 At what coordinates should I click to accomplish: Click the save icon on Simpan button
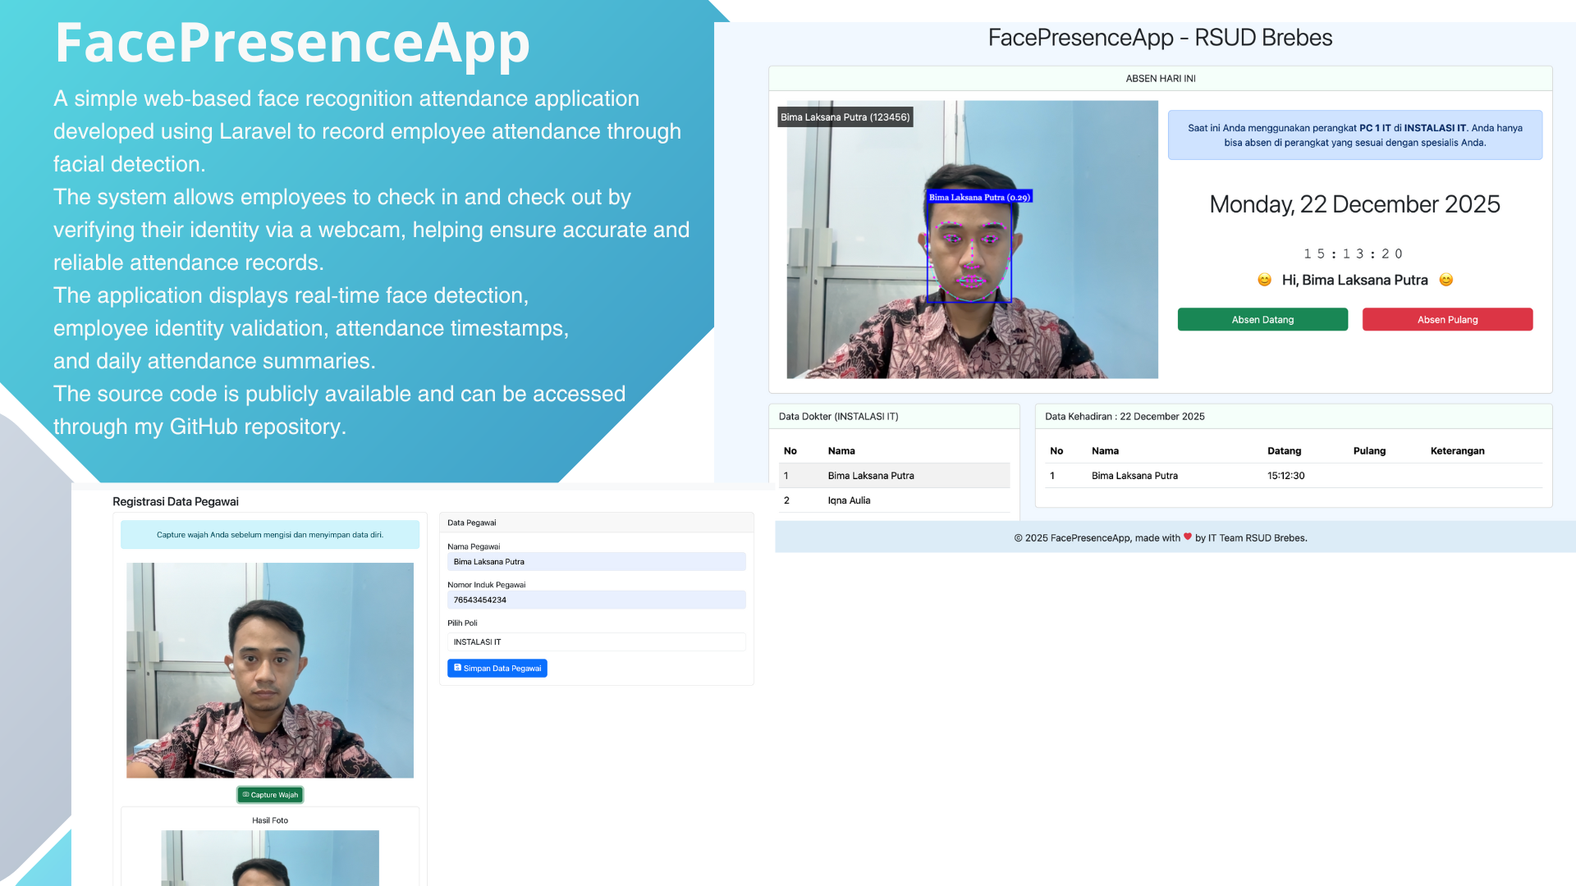click(457, 668)
